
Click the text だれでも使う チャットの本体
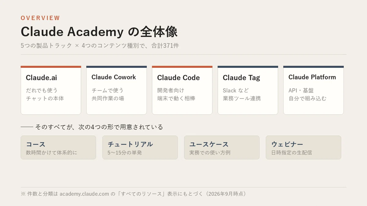click(45, 94)
